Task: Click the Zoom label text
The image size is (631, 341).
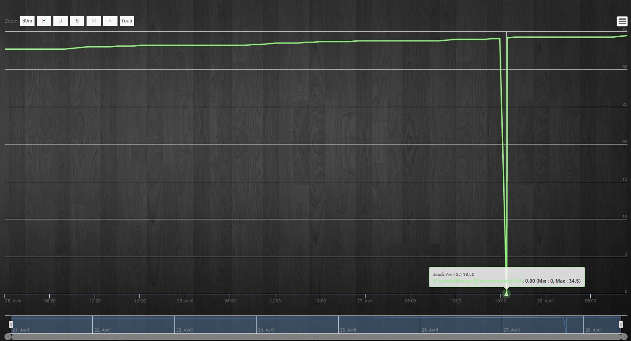Action: pos(11,21)
